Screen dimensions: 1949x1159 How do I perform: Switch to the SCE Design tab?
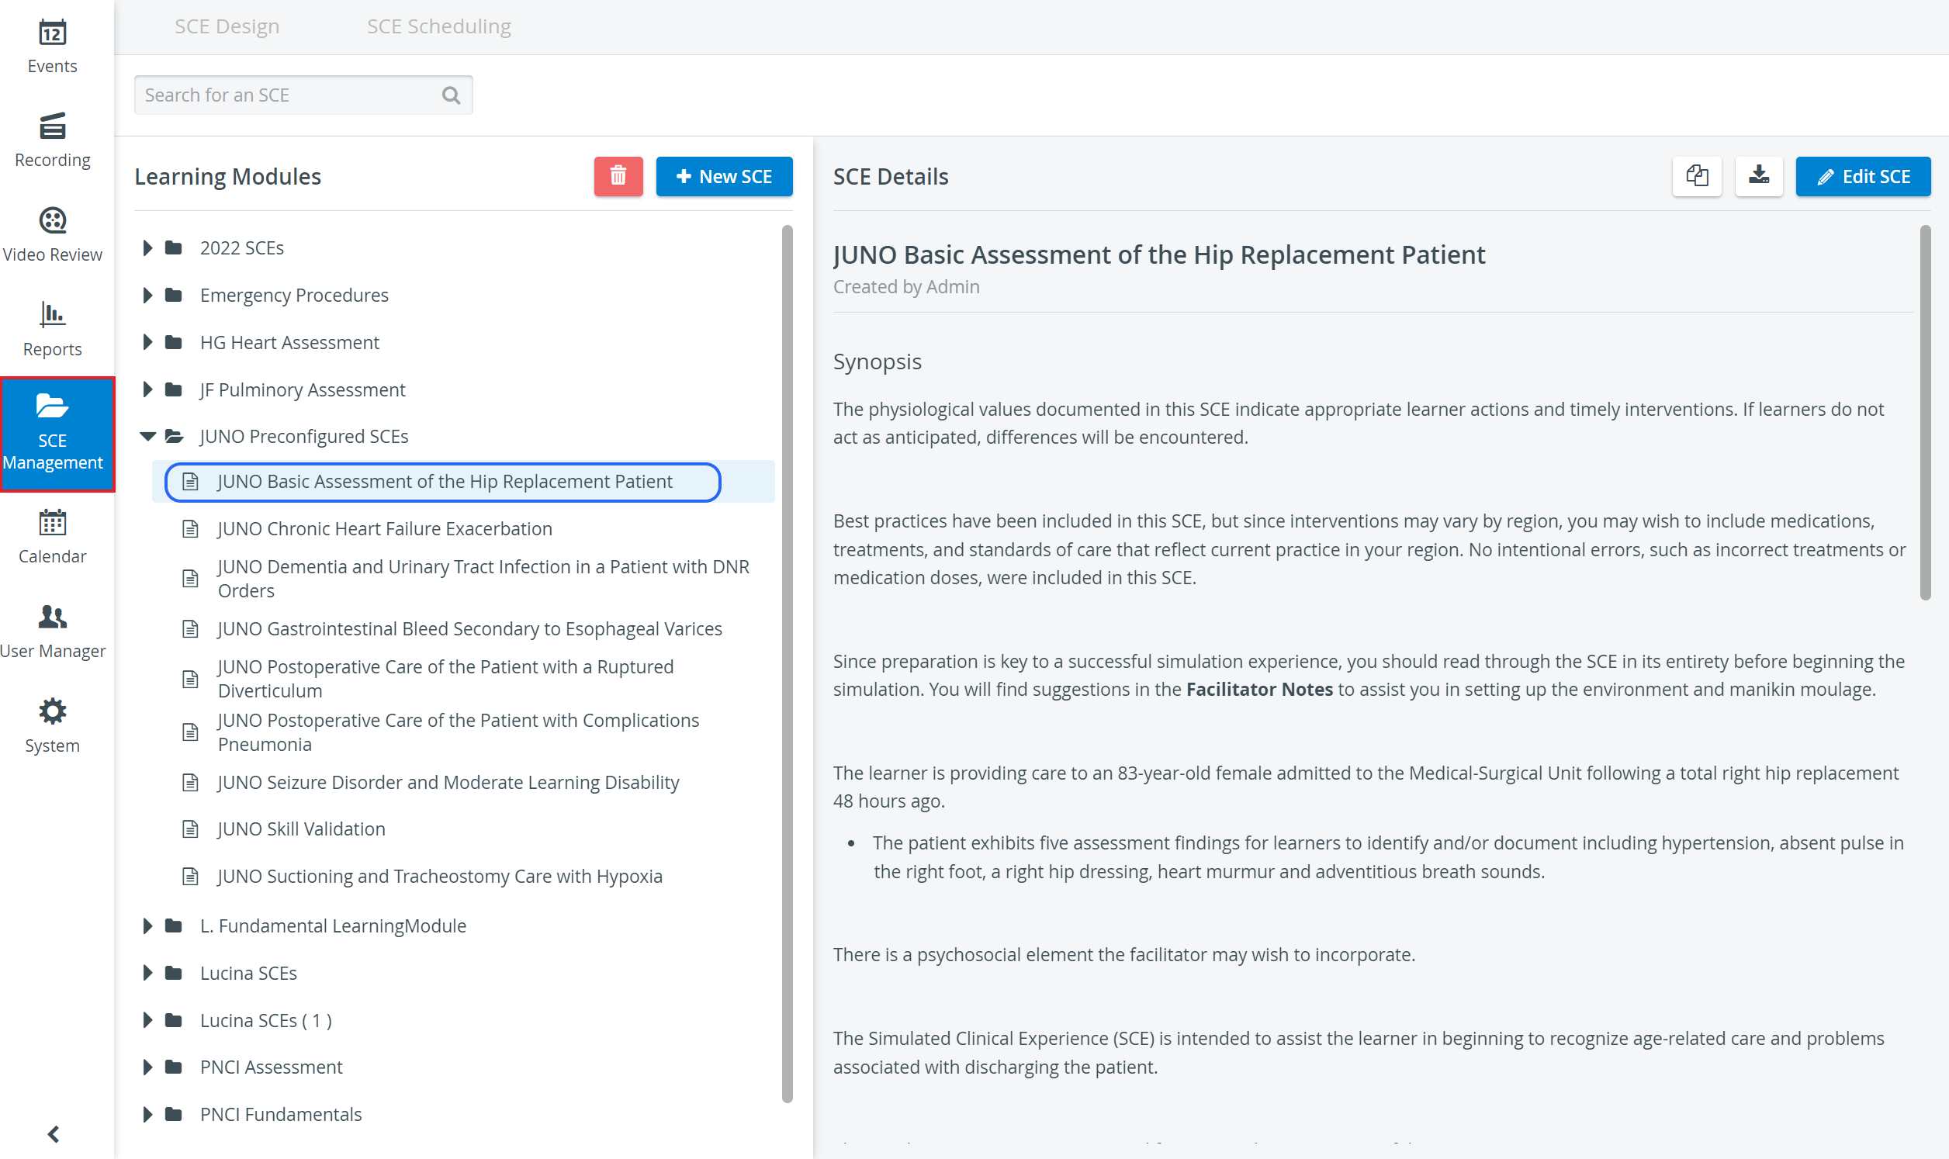(227, 26)
